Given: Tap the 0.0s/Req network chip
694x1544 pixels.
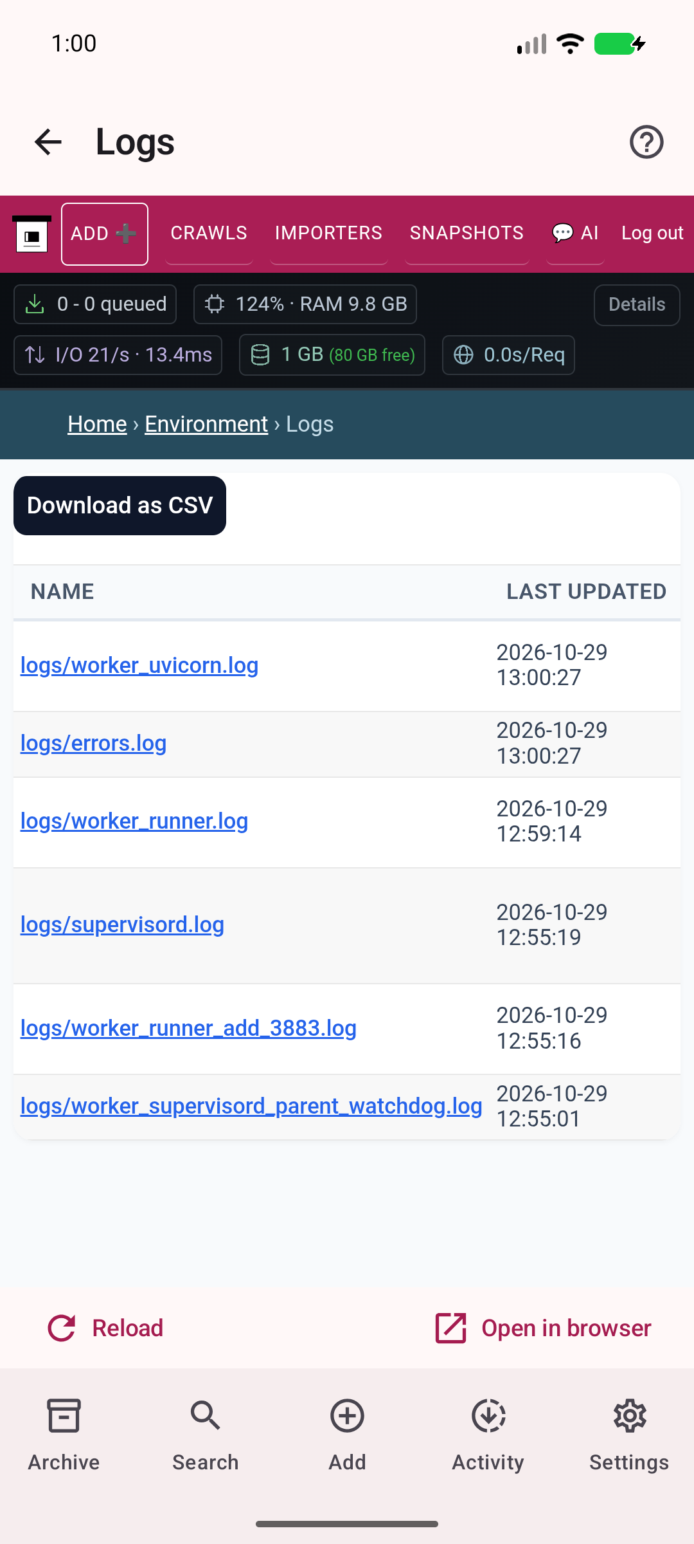Looking at the screenshot, I should (508, 355).
